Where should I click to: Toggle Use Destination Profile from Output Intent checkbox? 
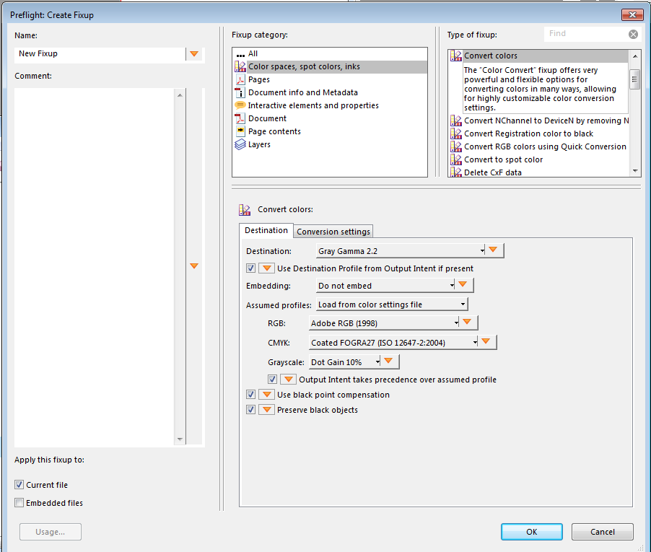point(250,268)
